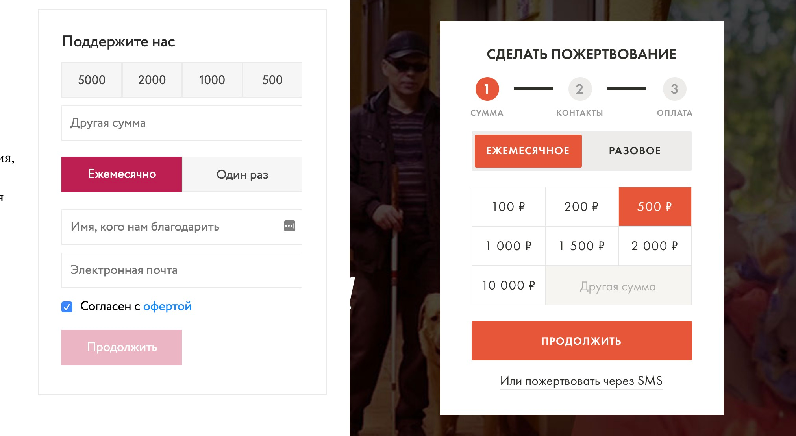Focus the "Электронная почта" input field

pyautogui.click(x=182, y=270)
